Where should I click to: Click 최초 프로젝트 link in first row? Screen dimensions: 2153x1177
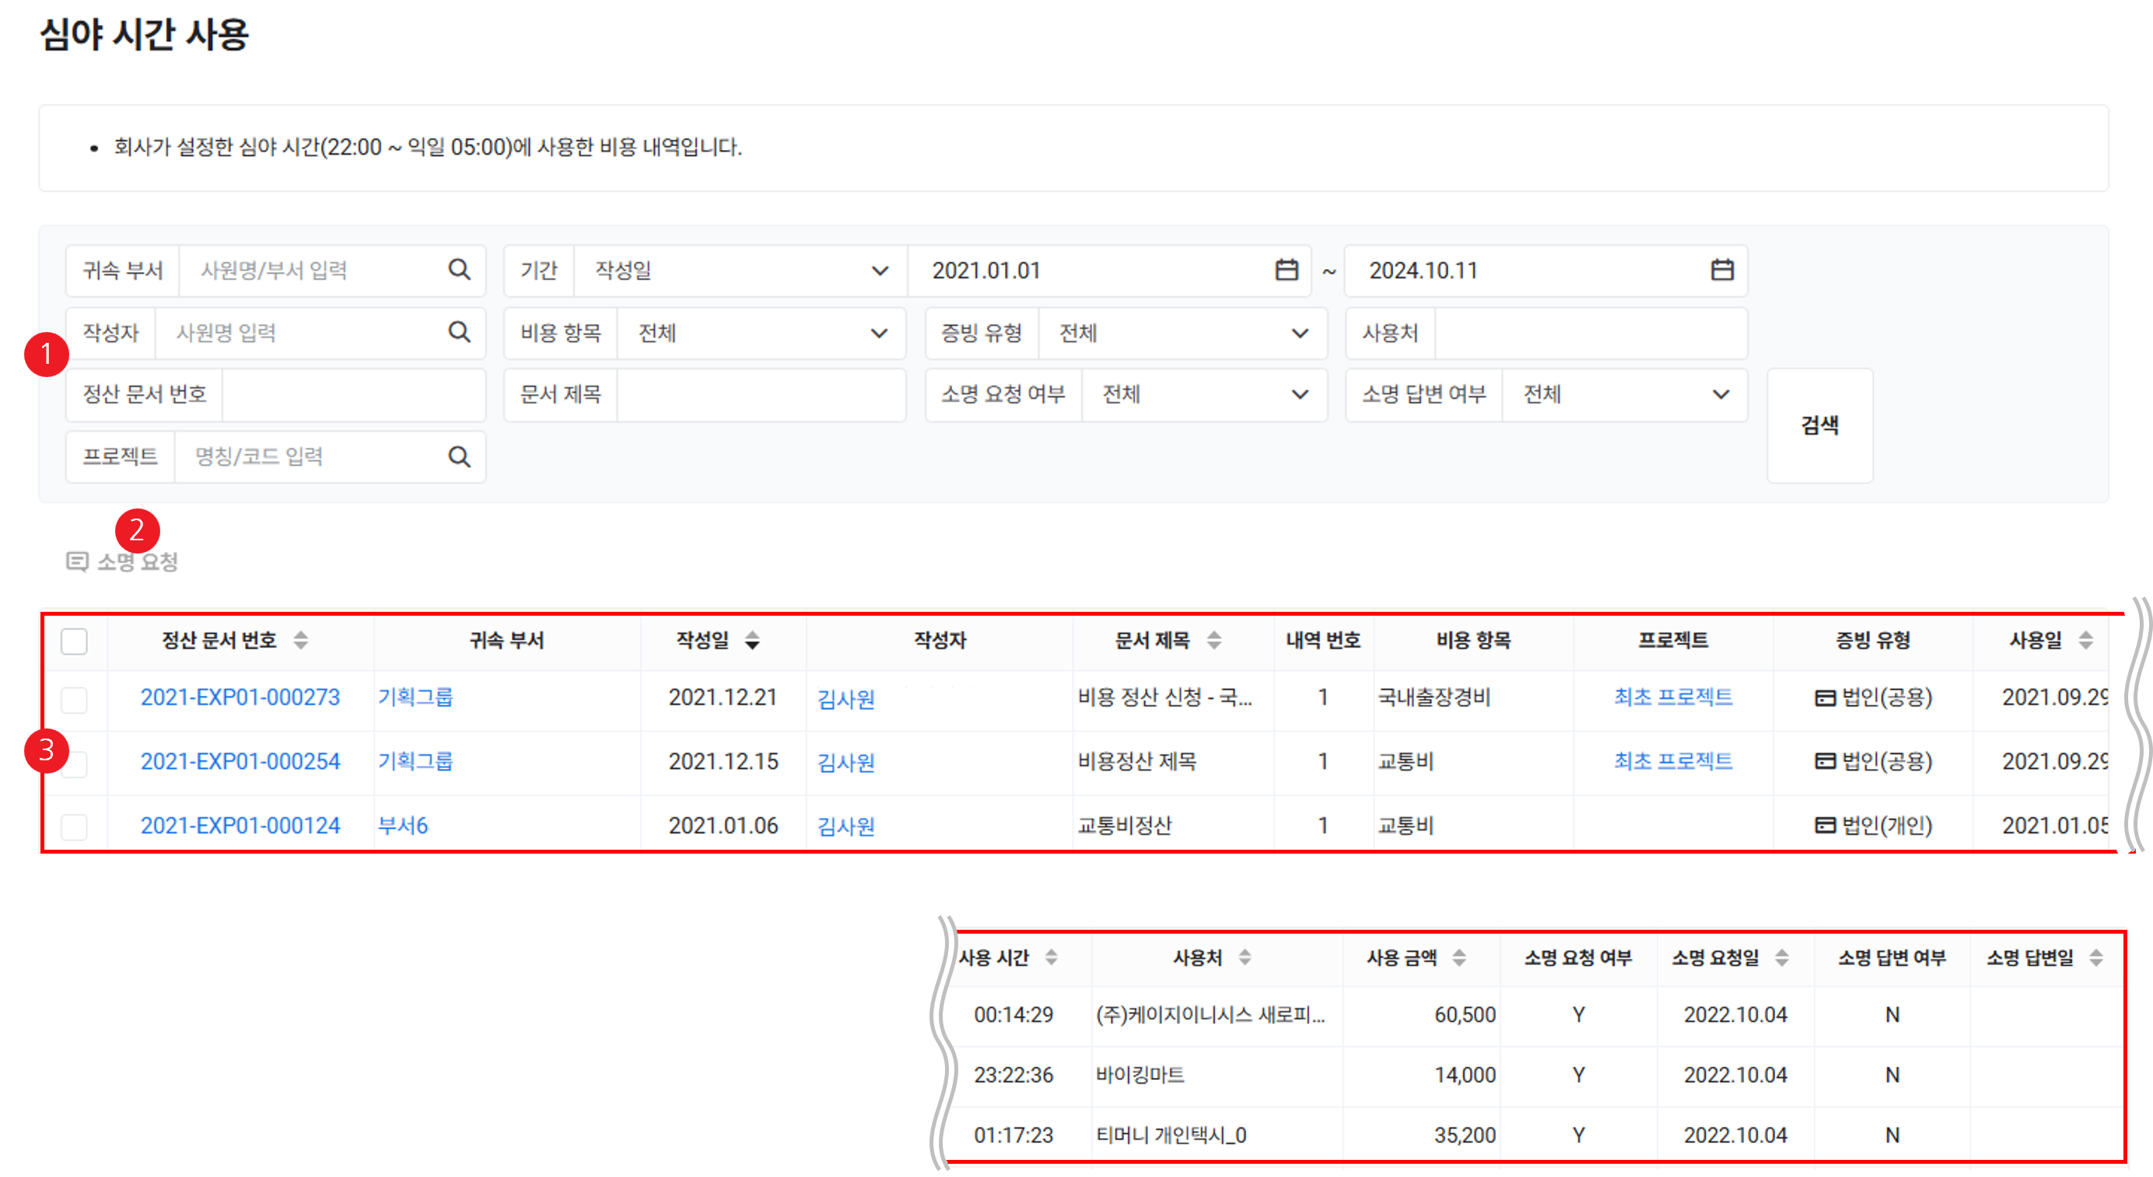coord(1672,697)
